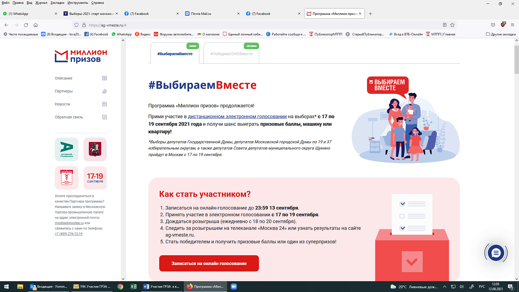
Task: Open the Журнал menu
Action: coord(41,3)
